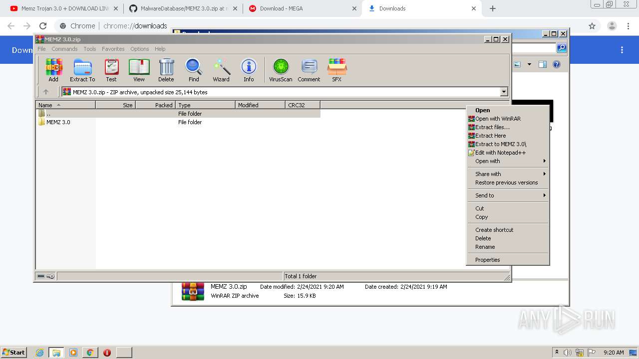Open the Windows Start menu
This screenshot has height=359, width=639.
pos(14,352)
